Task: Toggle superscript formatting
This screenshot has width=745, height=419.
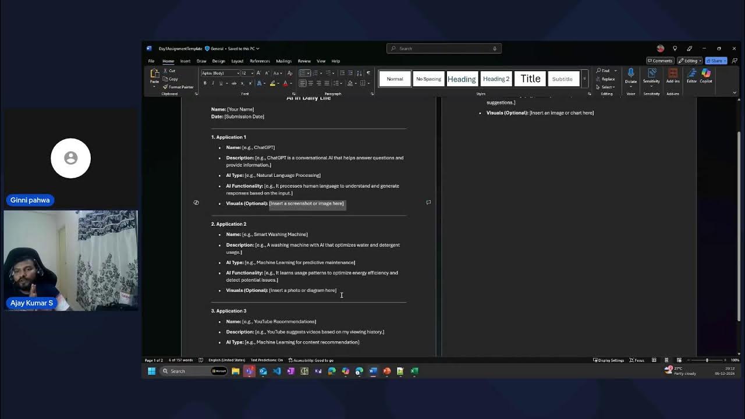Action: click(x=250, y=83)
